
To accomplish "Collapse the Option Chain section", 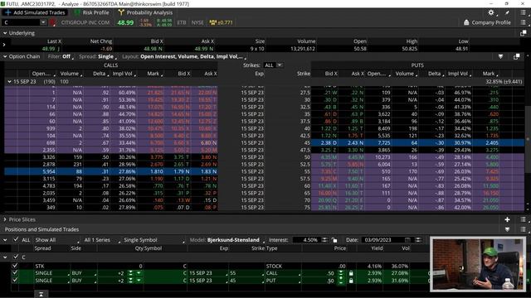I will click(x=5, y=56).
